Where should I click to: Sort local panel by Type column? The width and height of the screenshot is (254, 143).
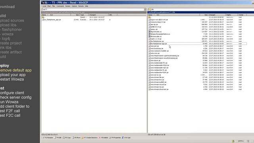pos(84,15)
